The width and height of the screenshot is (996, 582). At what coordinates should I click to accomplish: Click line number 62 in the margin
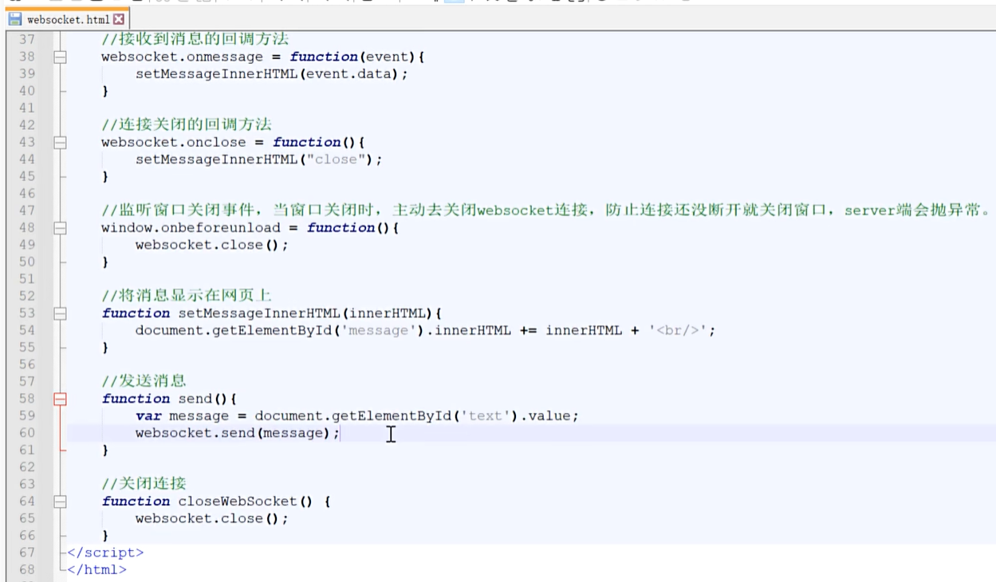[27, 467]
